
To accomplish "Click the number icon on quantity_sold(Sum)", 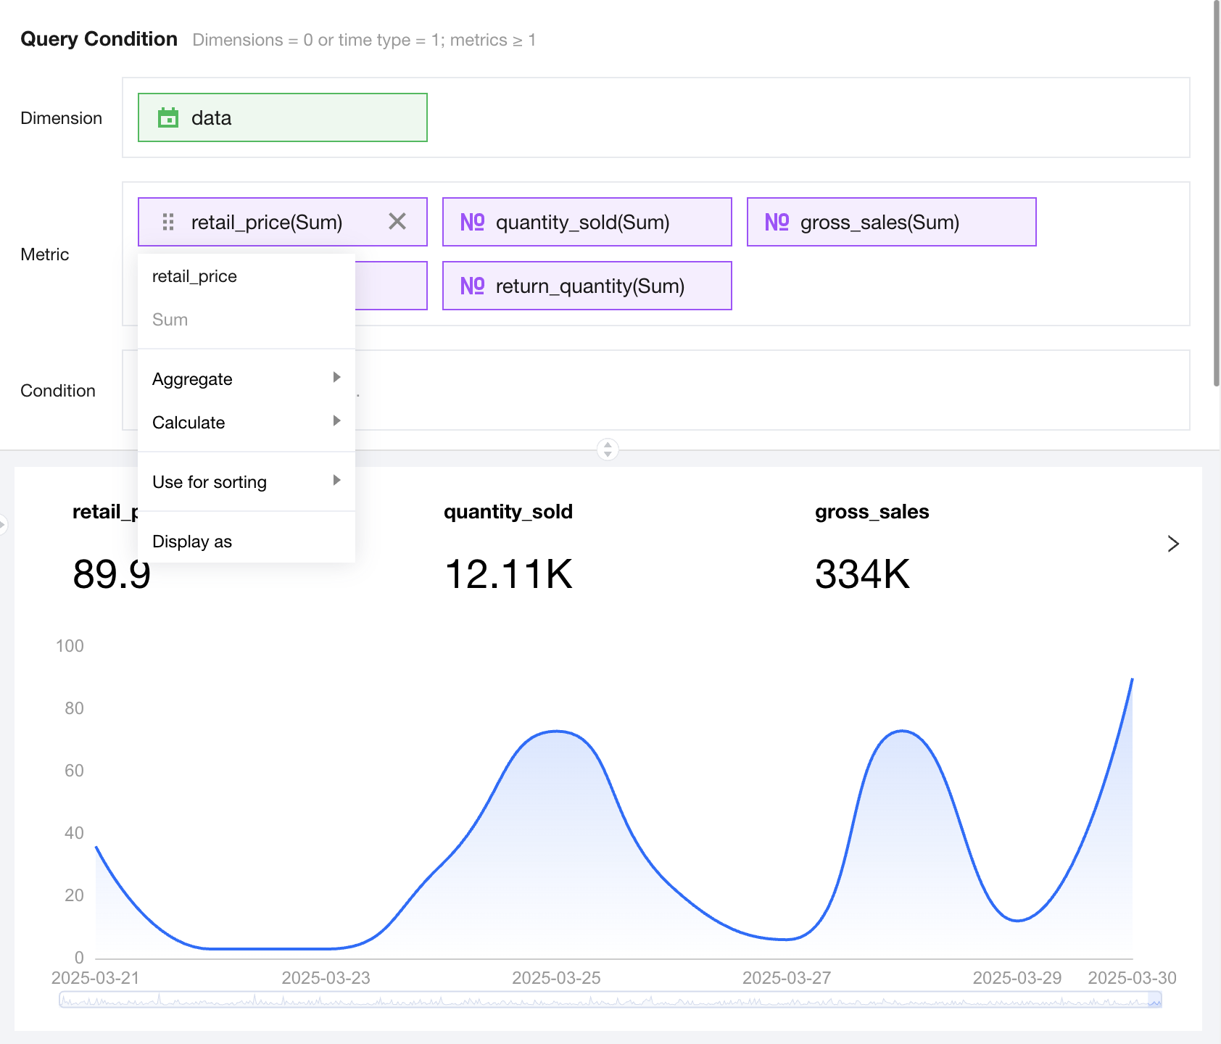I will [x=472, y=222].
